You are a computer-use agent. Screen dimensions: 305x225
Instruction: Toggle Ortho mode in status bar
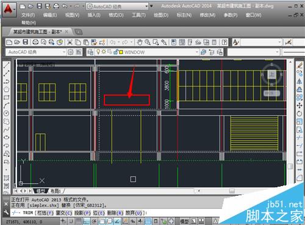coord(87,221)
